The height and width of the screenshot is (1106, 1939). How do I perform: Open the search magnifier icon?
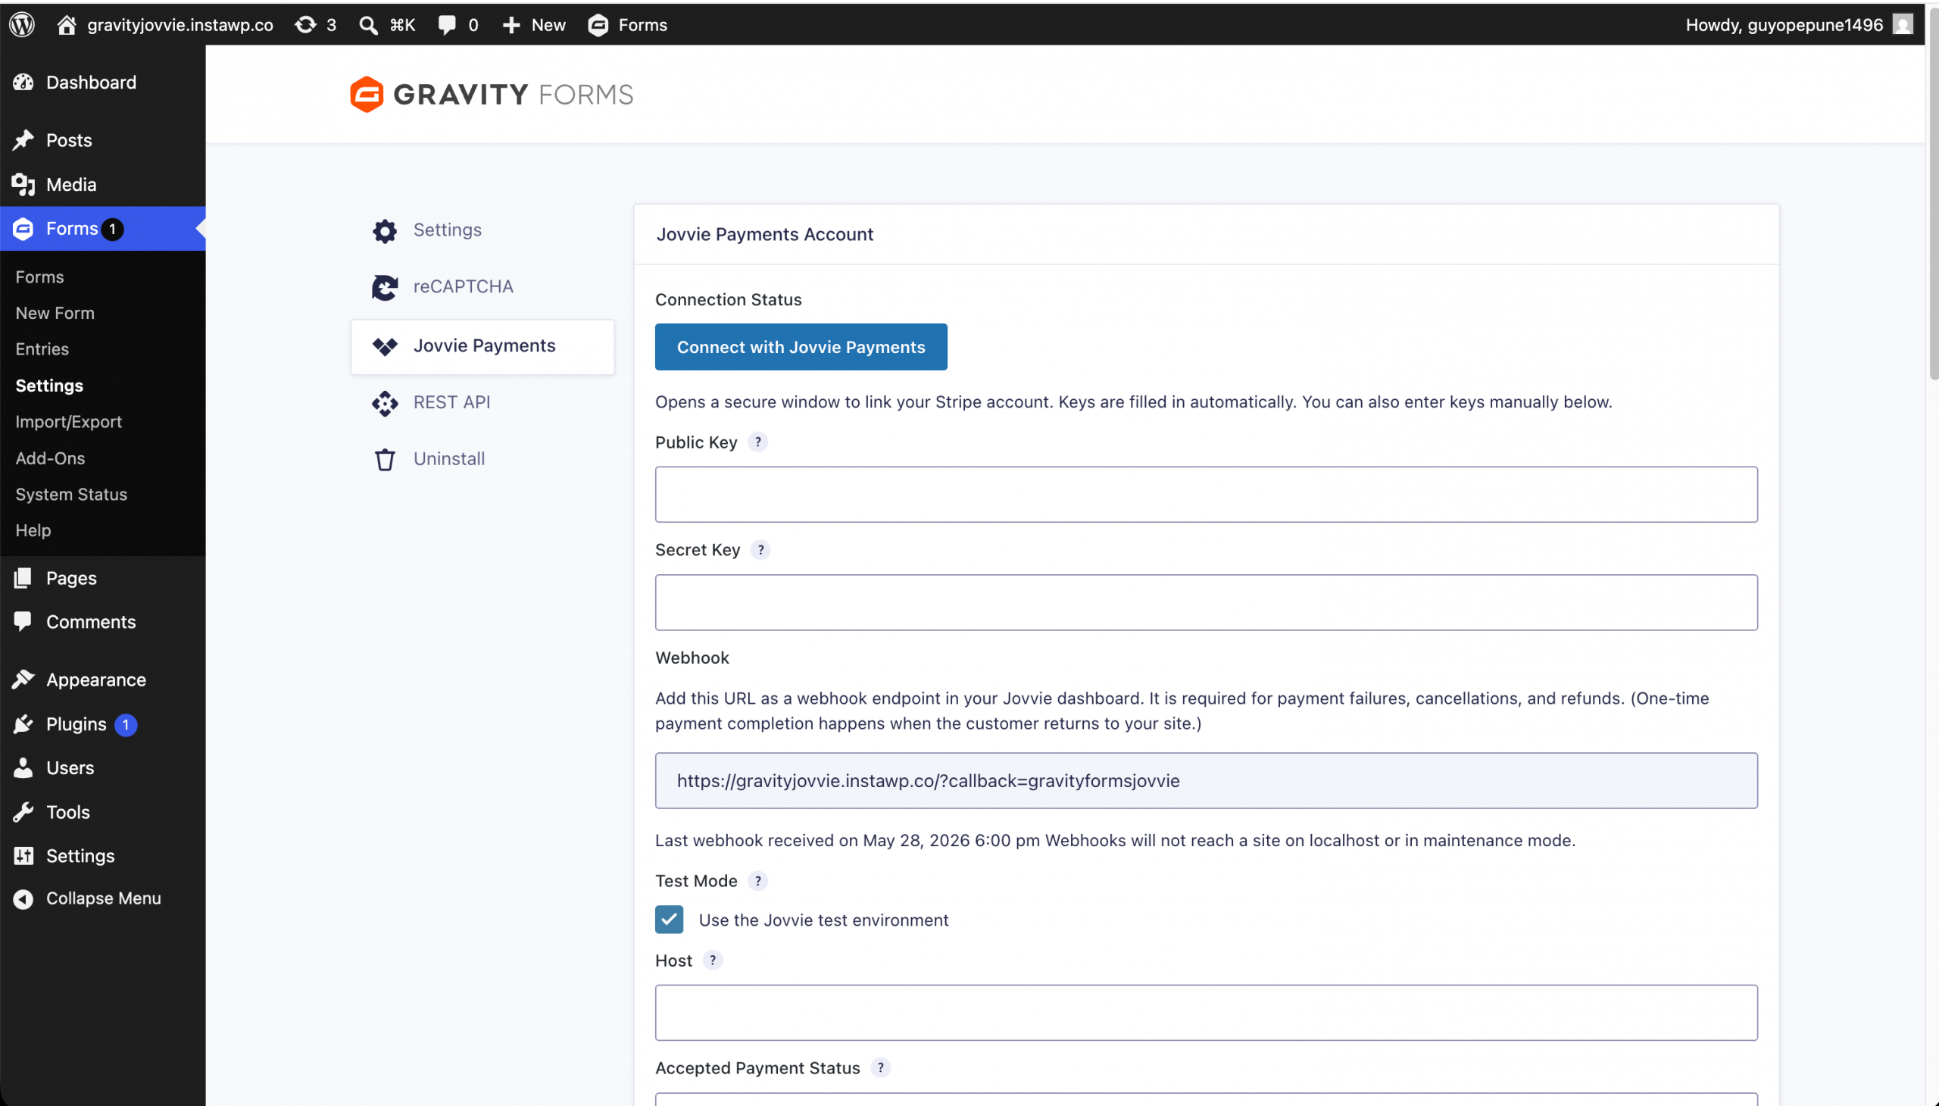[x=368, y=25]
